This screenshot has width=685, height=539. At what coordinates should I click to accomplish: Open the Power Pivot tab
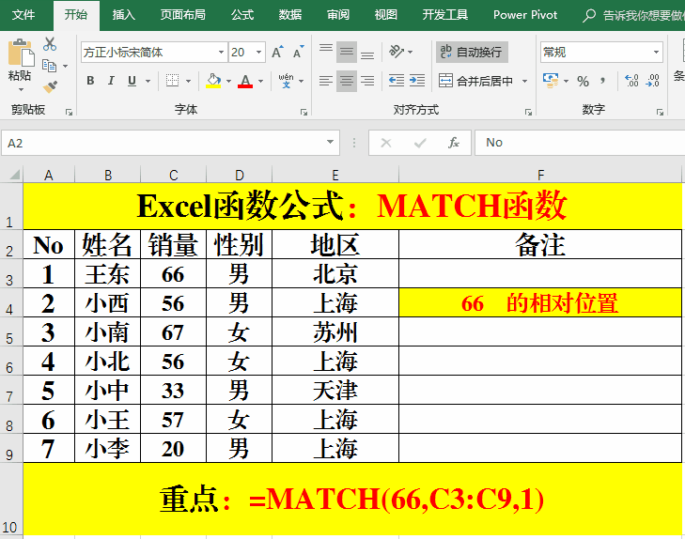(x=525, y=15)
